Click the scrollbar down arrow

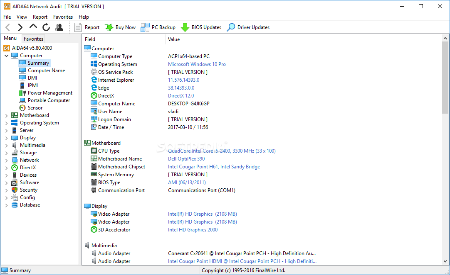coord(445,261)
